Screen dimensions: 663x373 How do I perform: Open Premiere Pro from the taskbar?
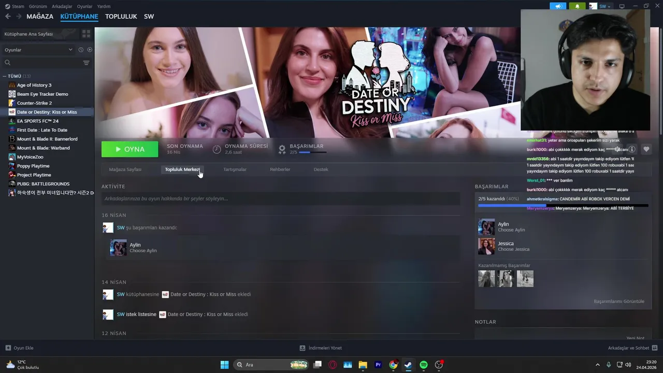378,365
